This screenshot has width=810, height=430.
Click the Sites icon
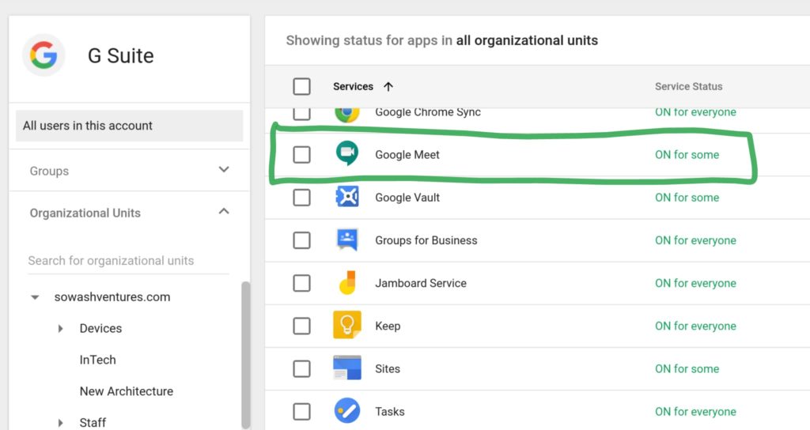[347, 368]
